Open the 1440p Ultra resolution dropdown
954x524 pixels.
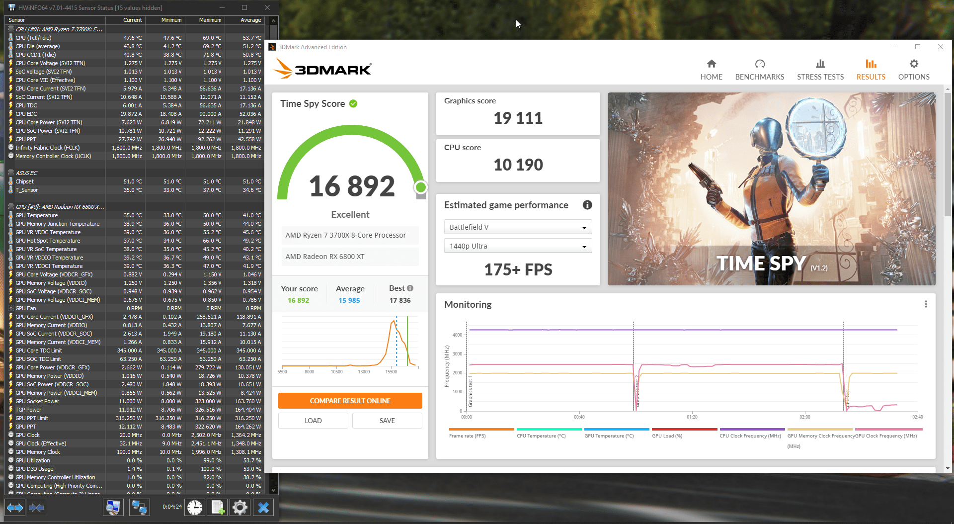pos(518,246)
